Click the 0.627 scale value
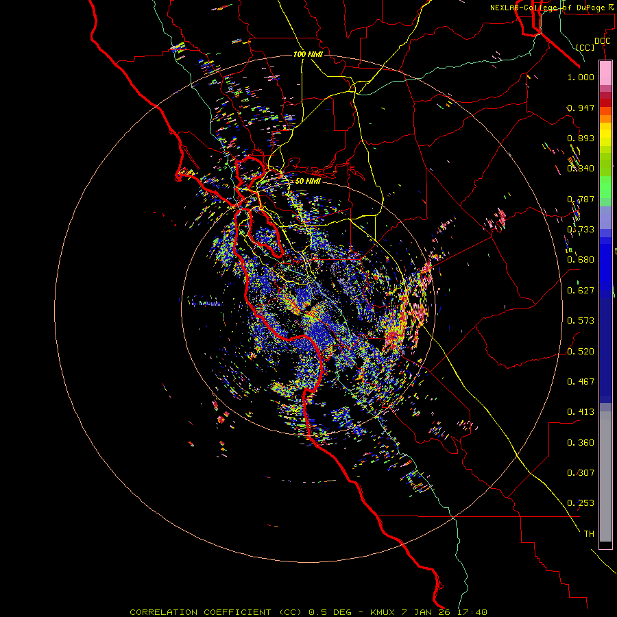Viewport: 617px width, 617px height. click(x=581, y=291)
